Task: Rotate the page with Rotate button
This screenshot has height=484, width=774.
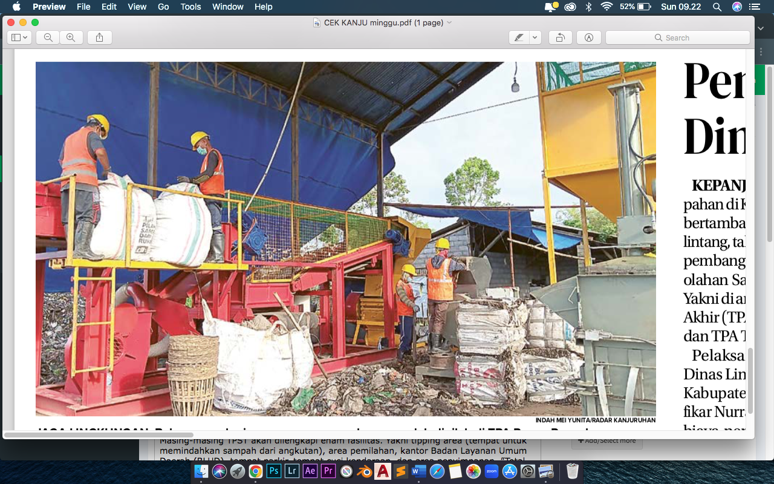Action: [560, 38]
